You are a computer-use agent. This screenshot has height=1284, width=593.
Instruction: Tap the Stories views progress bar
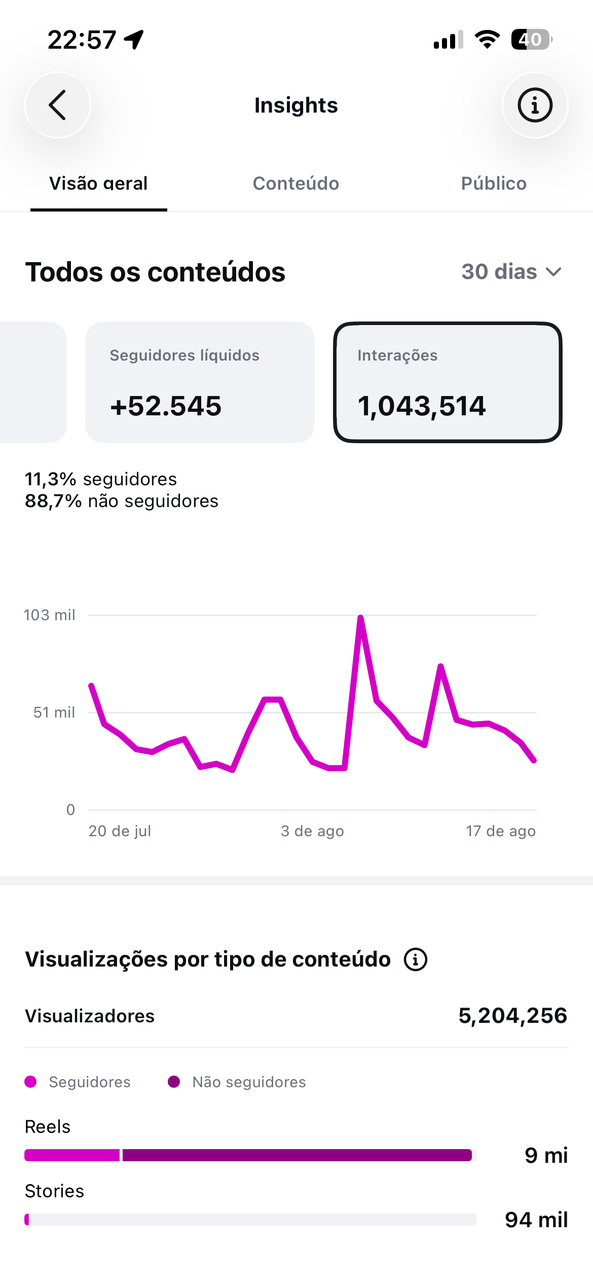(250, 1220)
